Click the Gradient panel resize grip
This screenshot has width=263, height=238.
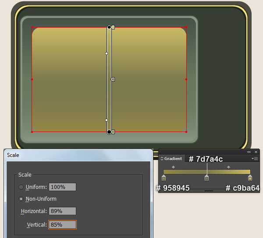point(209,191)
